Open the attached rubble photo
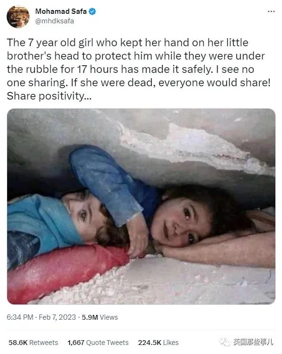 click(x=141, y=206)
